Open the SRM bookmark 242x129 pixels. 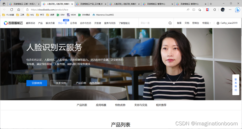coord(61,15)
